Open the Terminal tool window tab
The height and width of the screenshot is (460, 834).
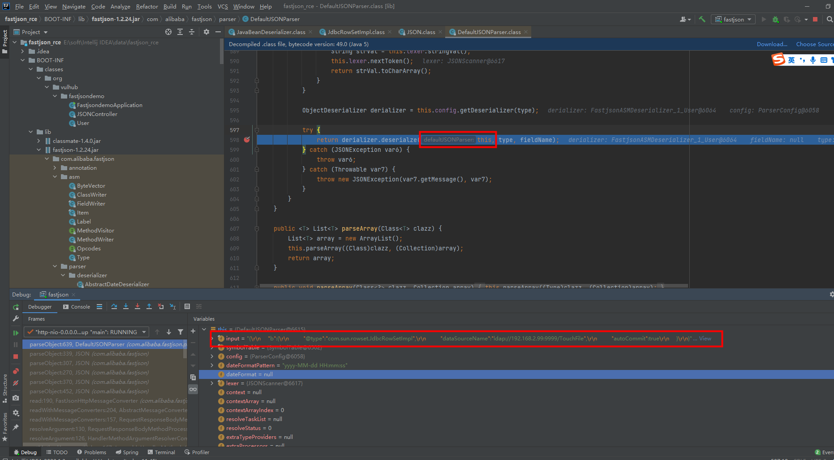(161, 452)
